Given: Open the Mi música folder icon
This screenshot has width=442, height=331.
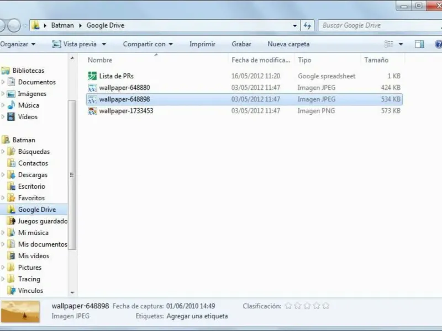Looking at the screenshot, I should (x=11, y=232).
